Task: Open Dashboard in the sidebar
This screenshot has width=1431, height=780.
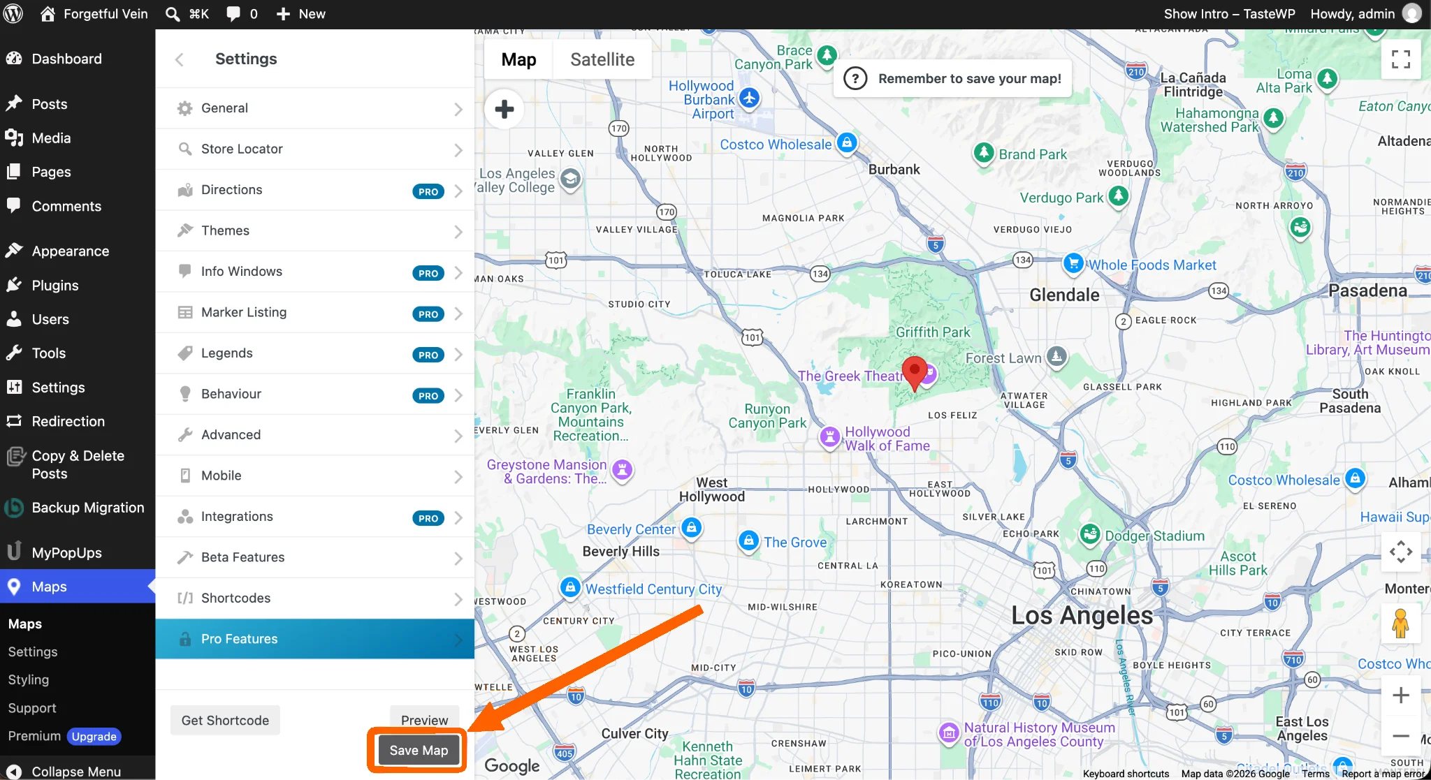Action: point(66,59)
